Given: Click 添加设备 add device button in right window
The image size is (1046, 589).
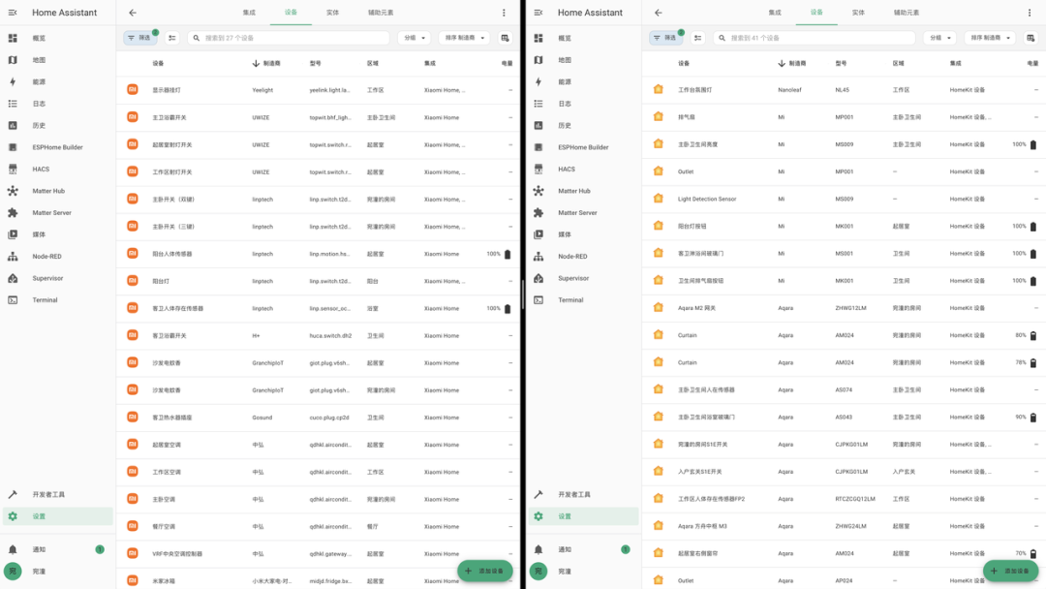Looking at the screenshot, I should pos(1010,571).
